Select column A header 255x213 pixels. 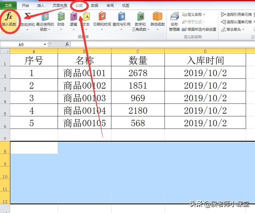[34, 51]
